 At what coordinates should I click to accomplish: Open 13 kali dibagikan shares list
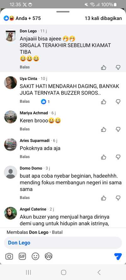(103, 18)
